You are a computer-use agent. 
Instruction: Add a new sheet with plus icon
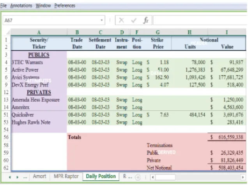coord(138,177)
